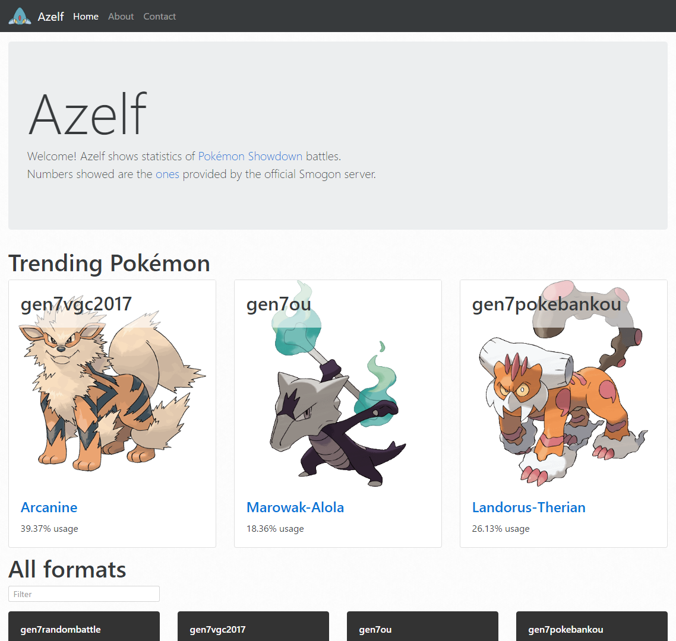This screenshot has height=641, width=676.
Task: Open the Landorus-Therian details link
Action: tap(529, 507)
